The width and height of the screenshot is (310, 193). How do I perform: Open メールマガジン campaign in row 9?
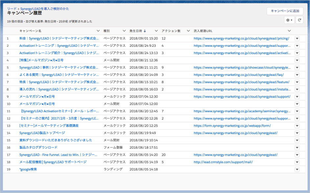(37, 97)
